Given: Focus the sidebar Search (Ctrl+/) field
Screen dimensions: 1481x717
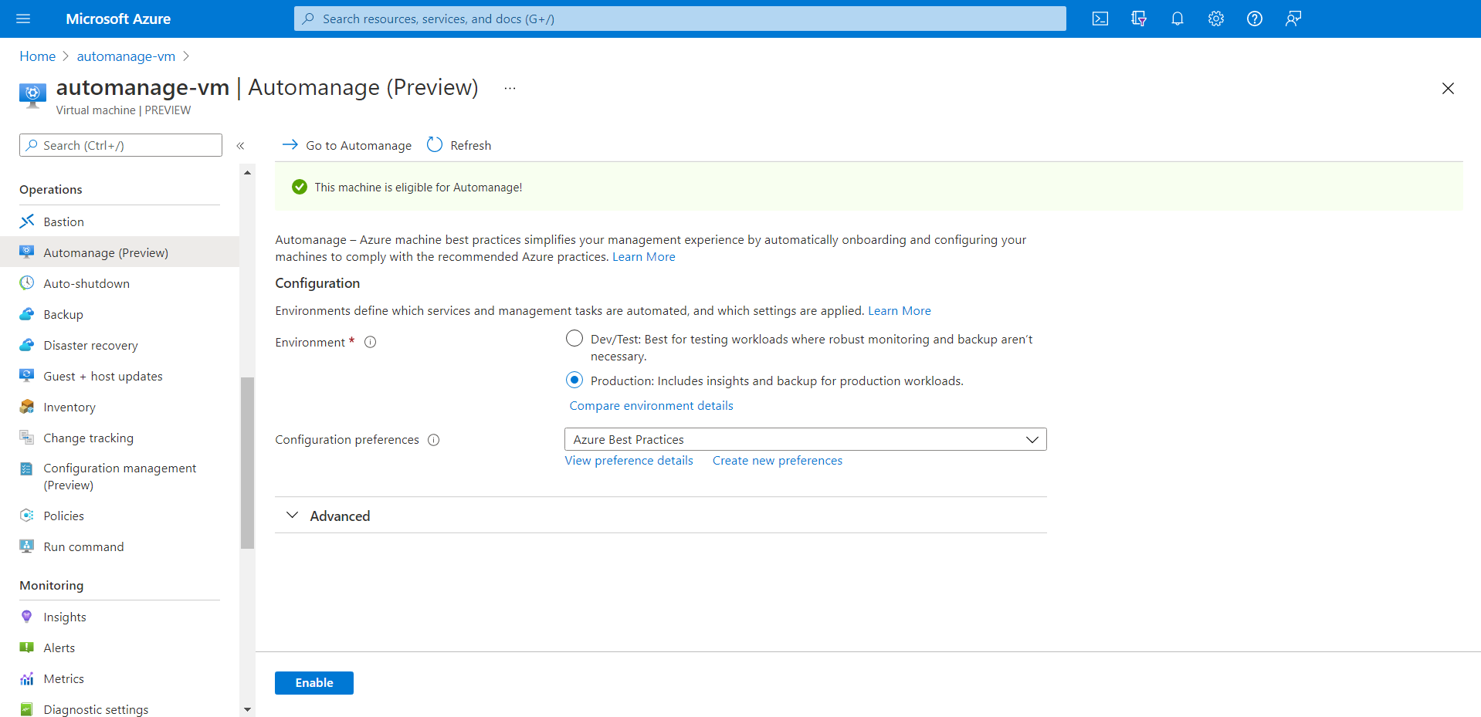Looking at the screenshot, I should [x=120, y=145].
